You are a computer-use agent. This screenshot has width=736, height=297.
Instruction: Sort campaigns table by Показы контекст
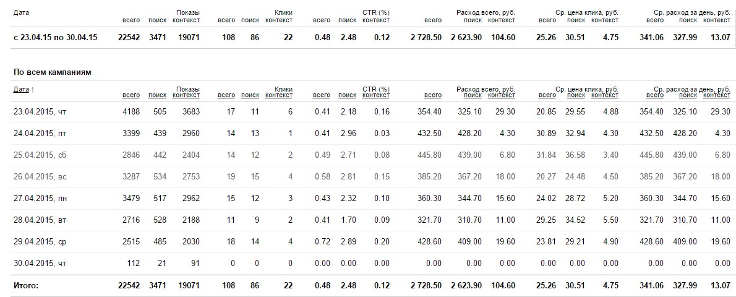point(186,95)
